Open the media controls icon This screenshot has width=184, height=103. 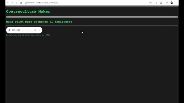coord(167,3)
